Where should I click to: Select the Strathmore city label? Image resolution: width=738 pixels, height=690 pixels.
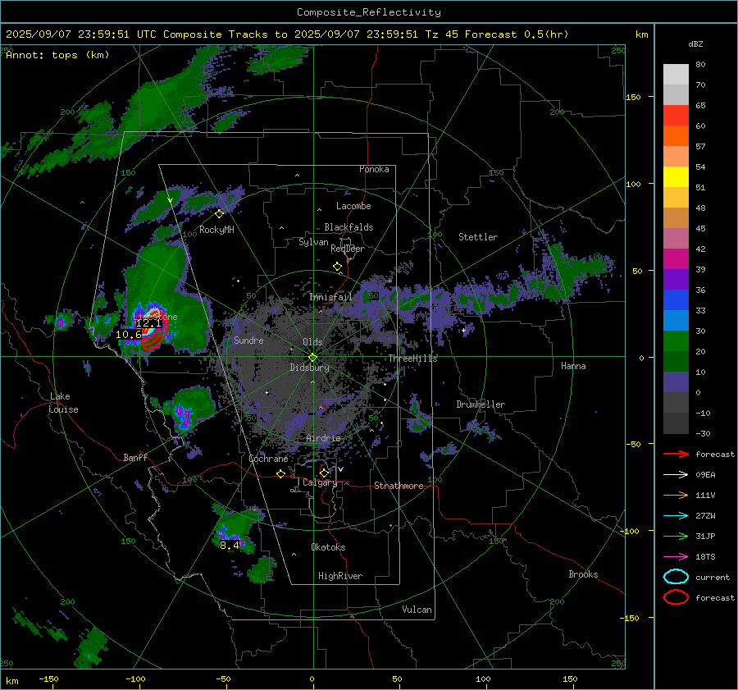(399, 486)
